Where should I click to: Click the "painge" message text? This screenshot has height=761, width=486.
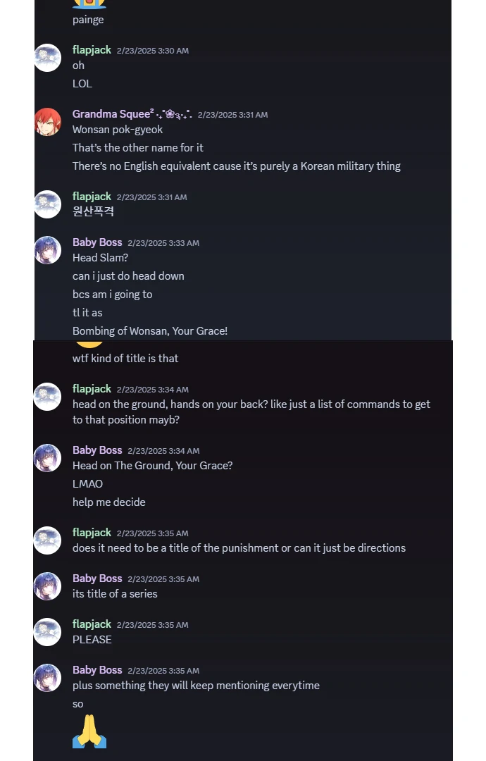pos(88,20)
